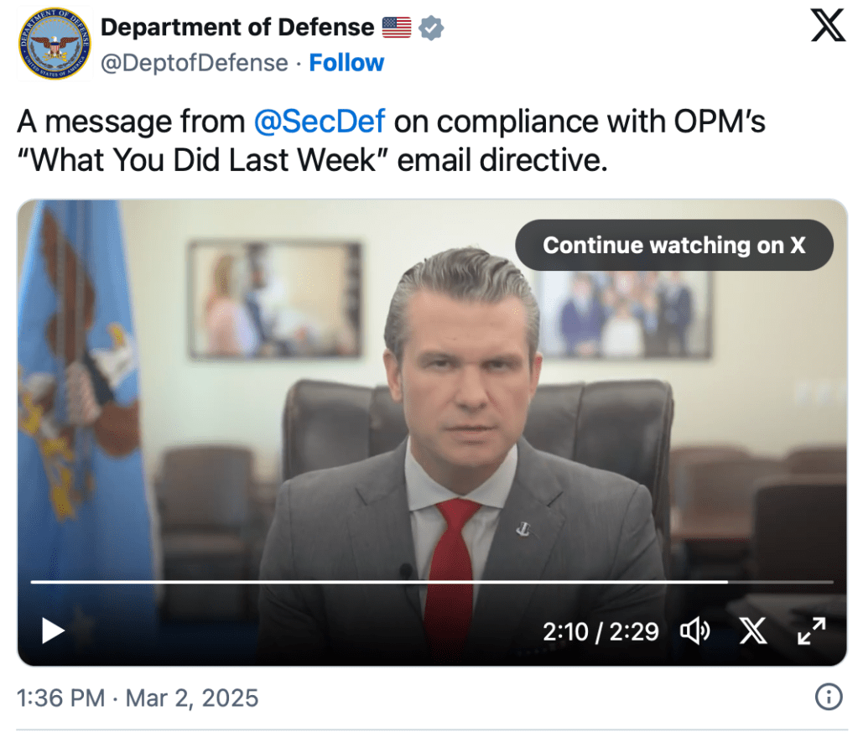The height and width of the screenshot is (737, 858).
Task: Click the X logo in video controls
Action: (753, 631)
